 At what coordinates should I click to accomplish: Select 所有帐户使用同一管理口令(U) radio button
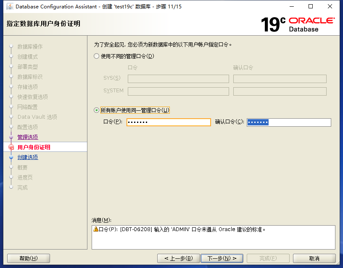pyautogui.click(x=97, y=110)
